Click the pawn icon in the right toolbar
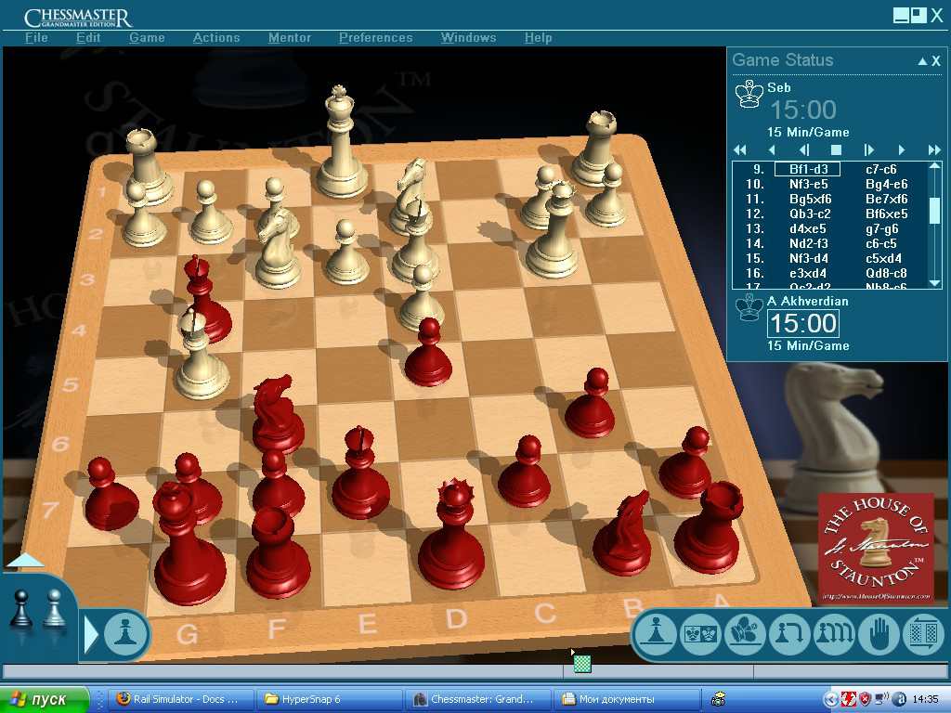The image size is (951, 713). 655,634
